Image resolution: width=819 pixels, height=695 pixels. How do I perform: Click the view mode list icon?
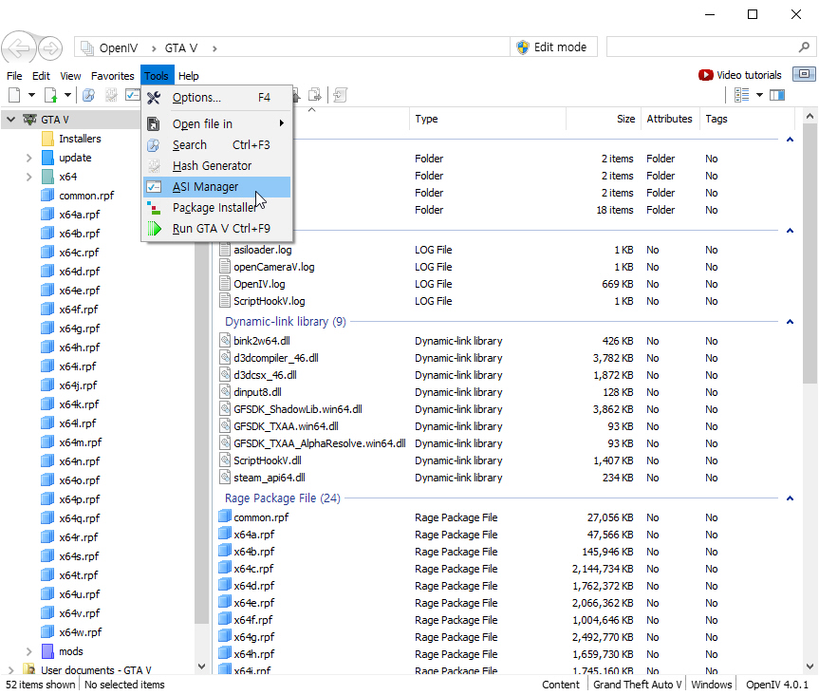[742, 95]
